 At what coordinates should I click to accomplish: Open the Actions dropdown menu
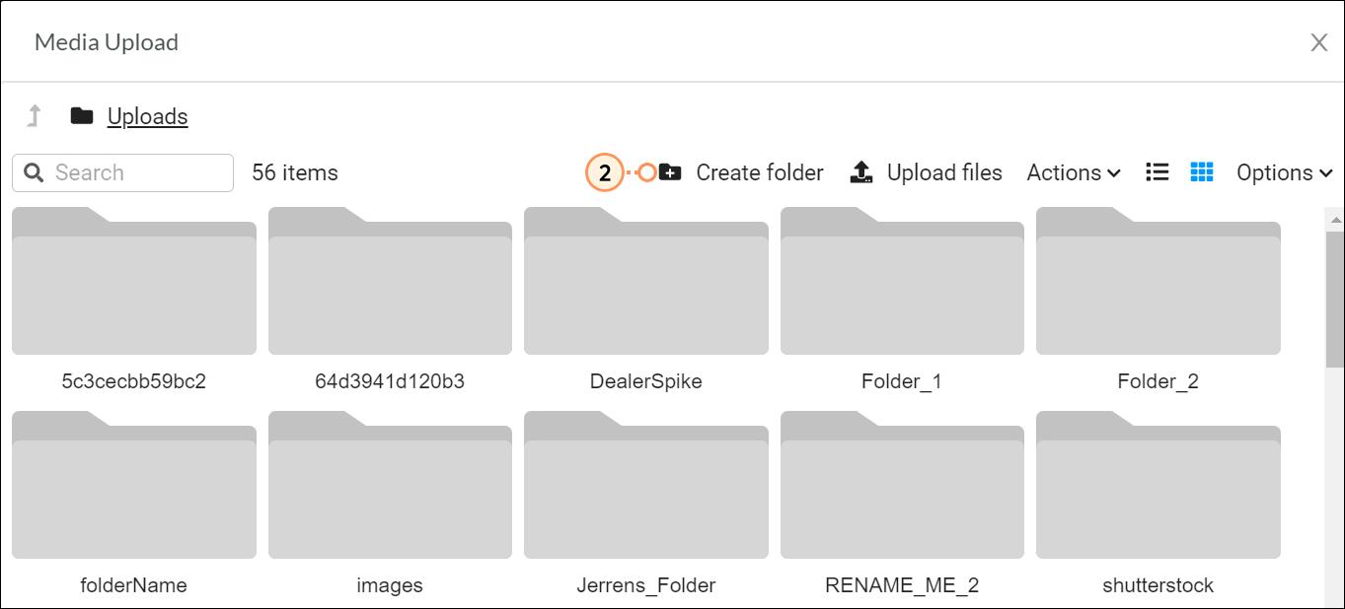tap(1074, 172)
